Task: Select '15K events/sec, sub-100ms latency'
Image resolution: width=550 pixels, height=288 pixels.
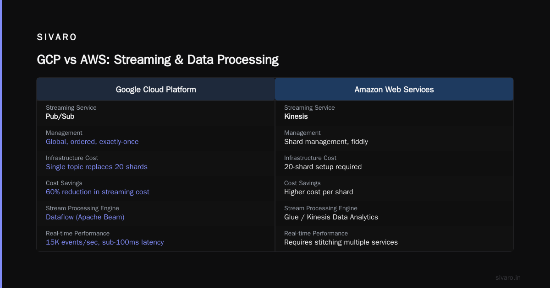Action: 105,242
